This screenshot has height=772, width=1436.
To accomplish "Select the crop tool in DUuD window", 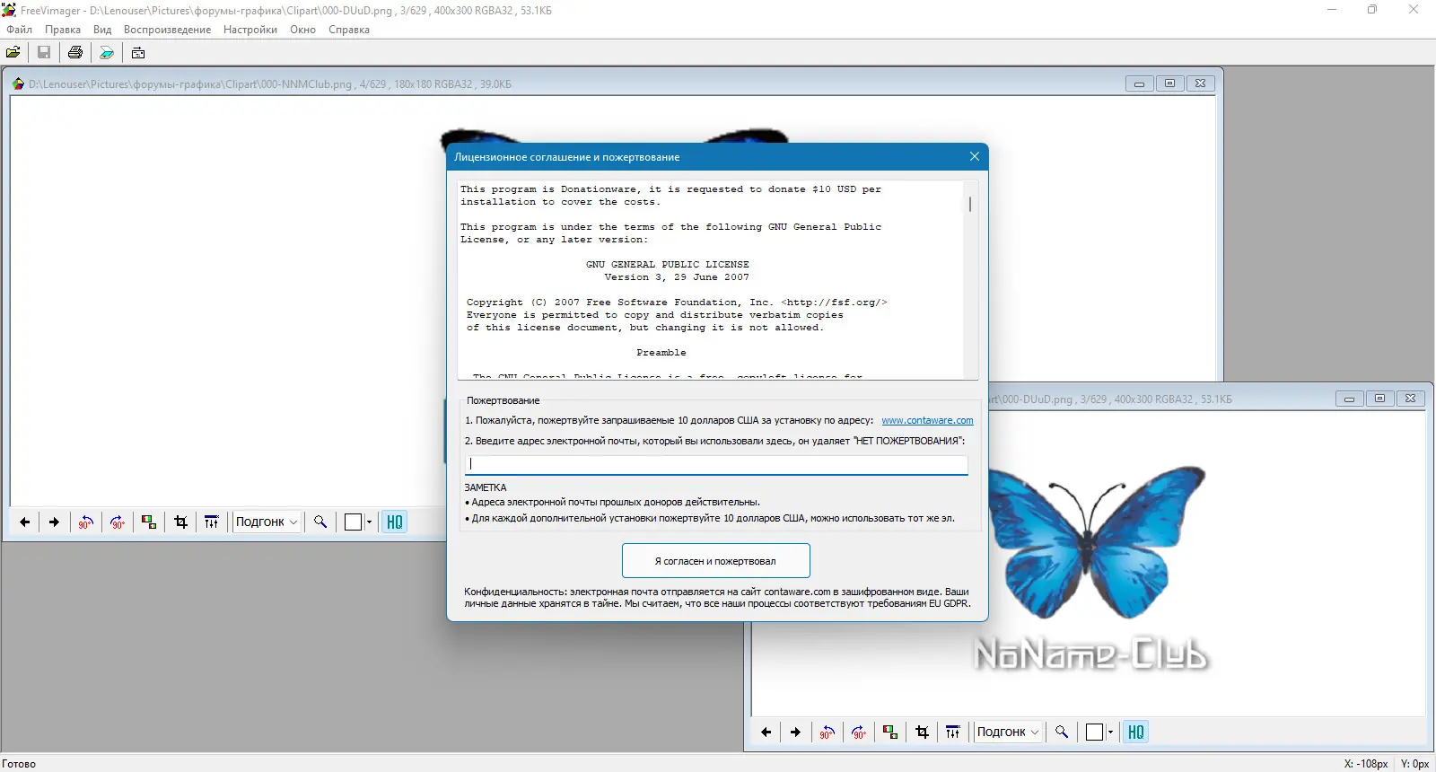I will pos(922,733).
